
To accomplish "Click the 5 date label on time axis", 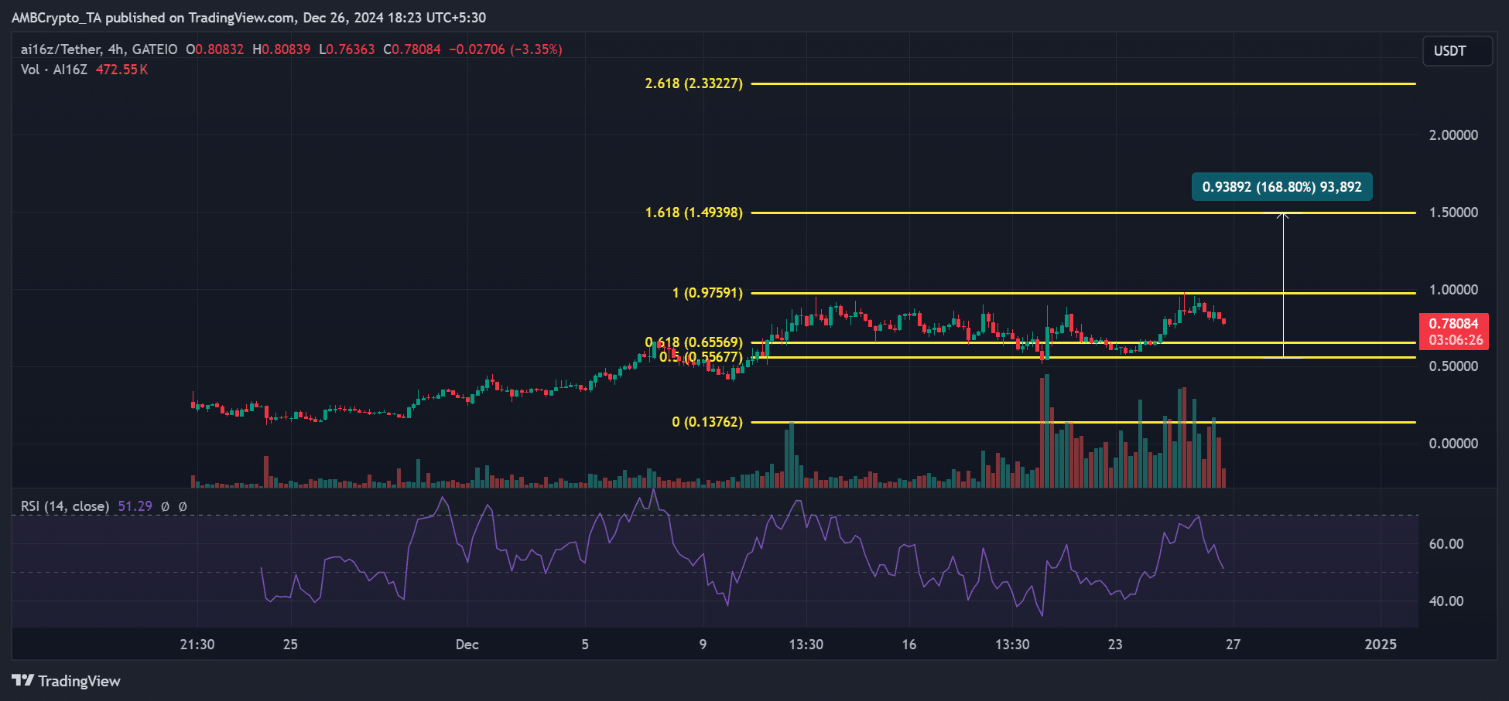I will [585, 645].
